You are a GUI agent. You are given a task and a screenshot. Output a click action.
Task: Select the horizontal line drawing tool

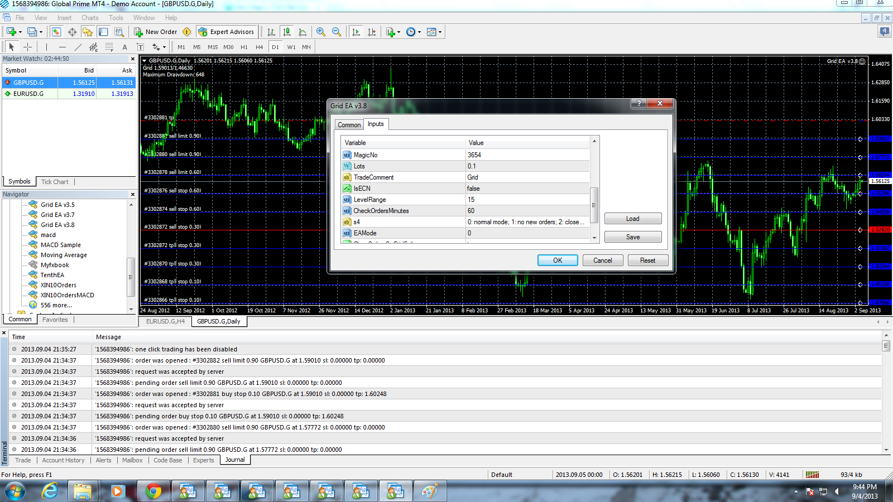tap(63, 47)
